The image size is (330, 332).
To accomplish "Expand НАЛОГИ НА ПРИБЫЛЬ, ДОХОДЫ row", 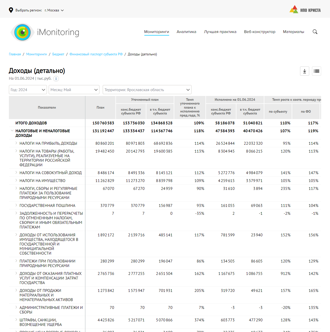I will [16, 143].
